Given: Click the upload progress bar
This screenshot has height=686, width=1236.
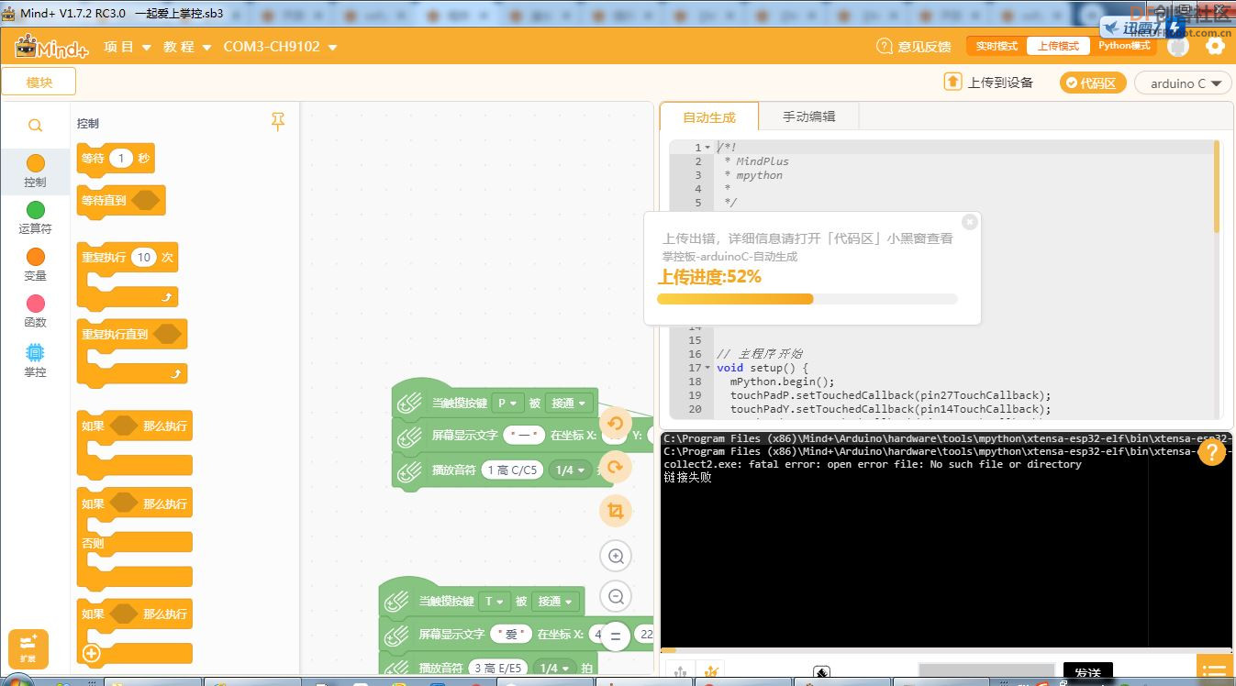Looking at the screenshot, I should pos(807,299).
